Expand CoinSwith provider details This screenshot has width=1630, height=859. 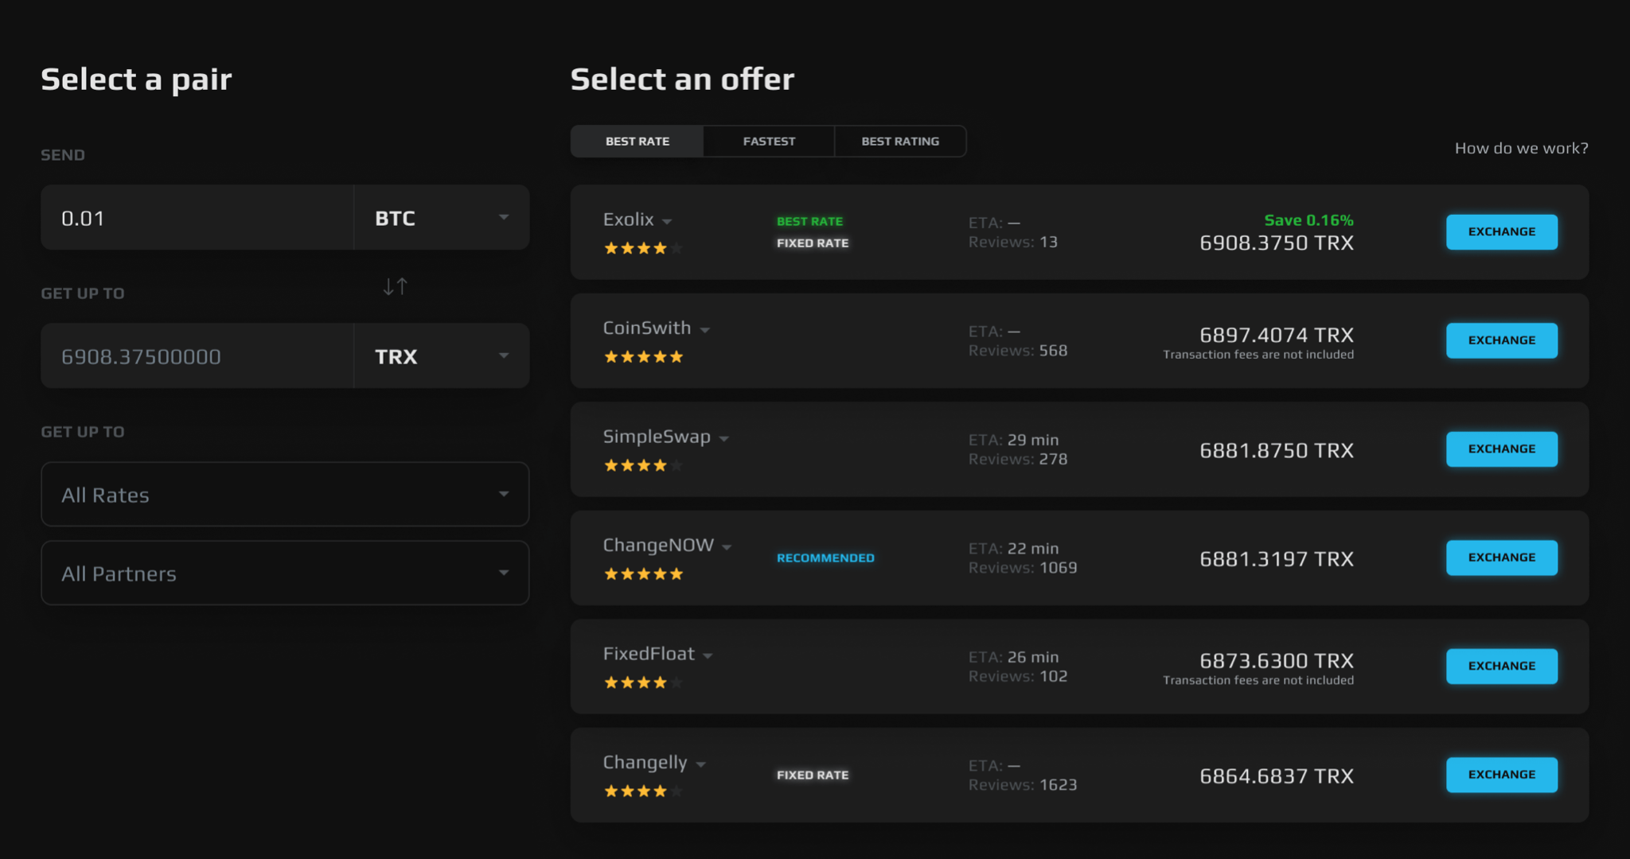coord(704,330)
